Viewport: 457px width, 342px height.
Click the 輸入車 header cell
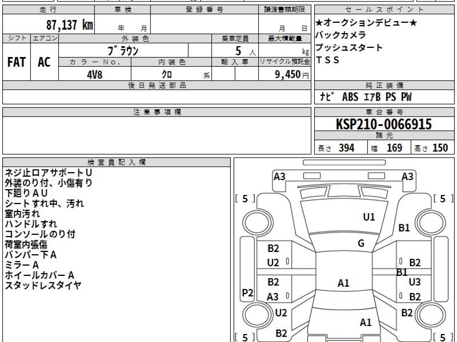[235, 62]
